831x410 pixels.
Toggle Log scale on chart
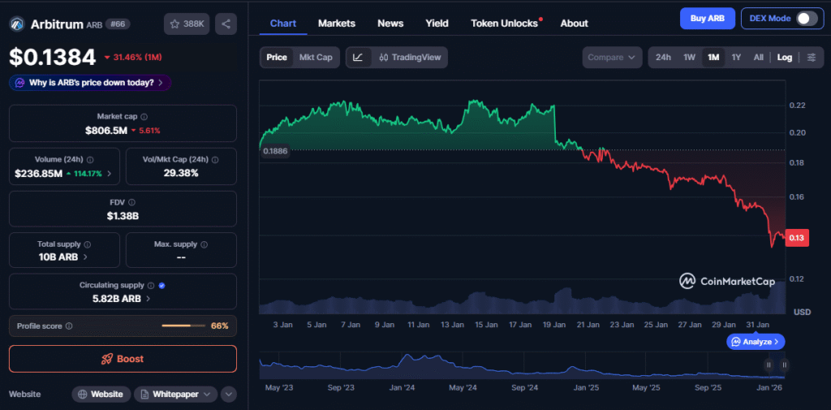(x=784, y=58)
